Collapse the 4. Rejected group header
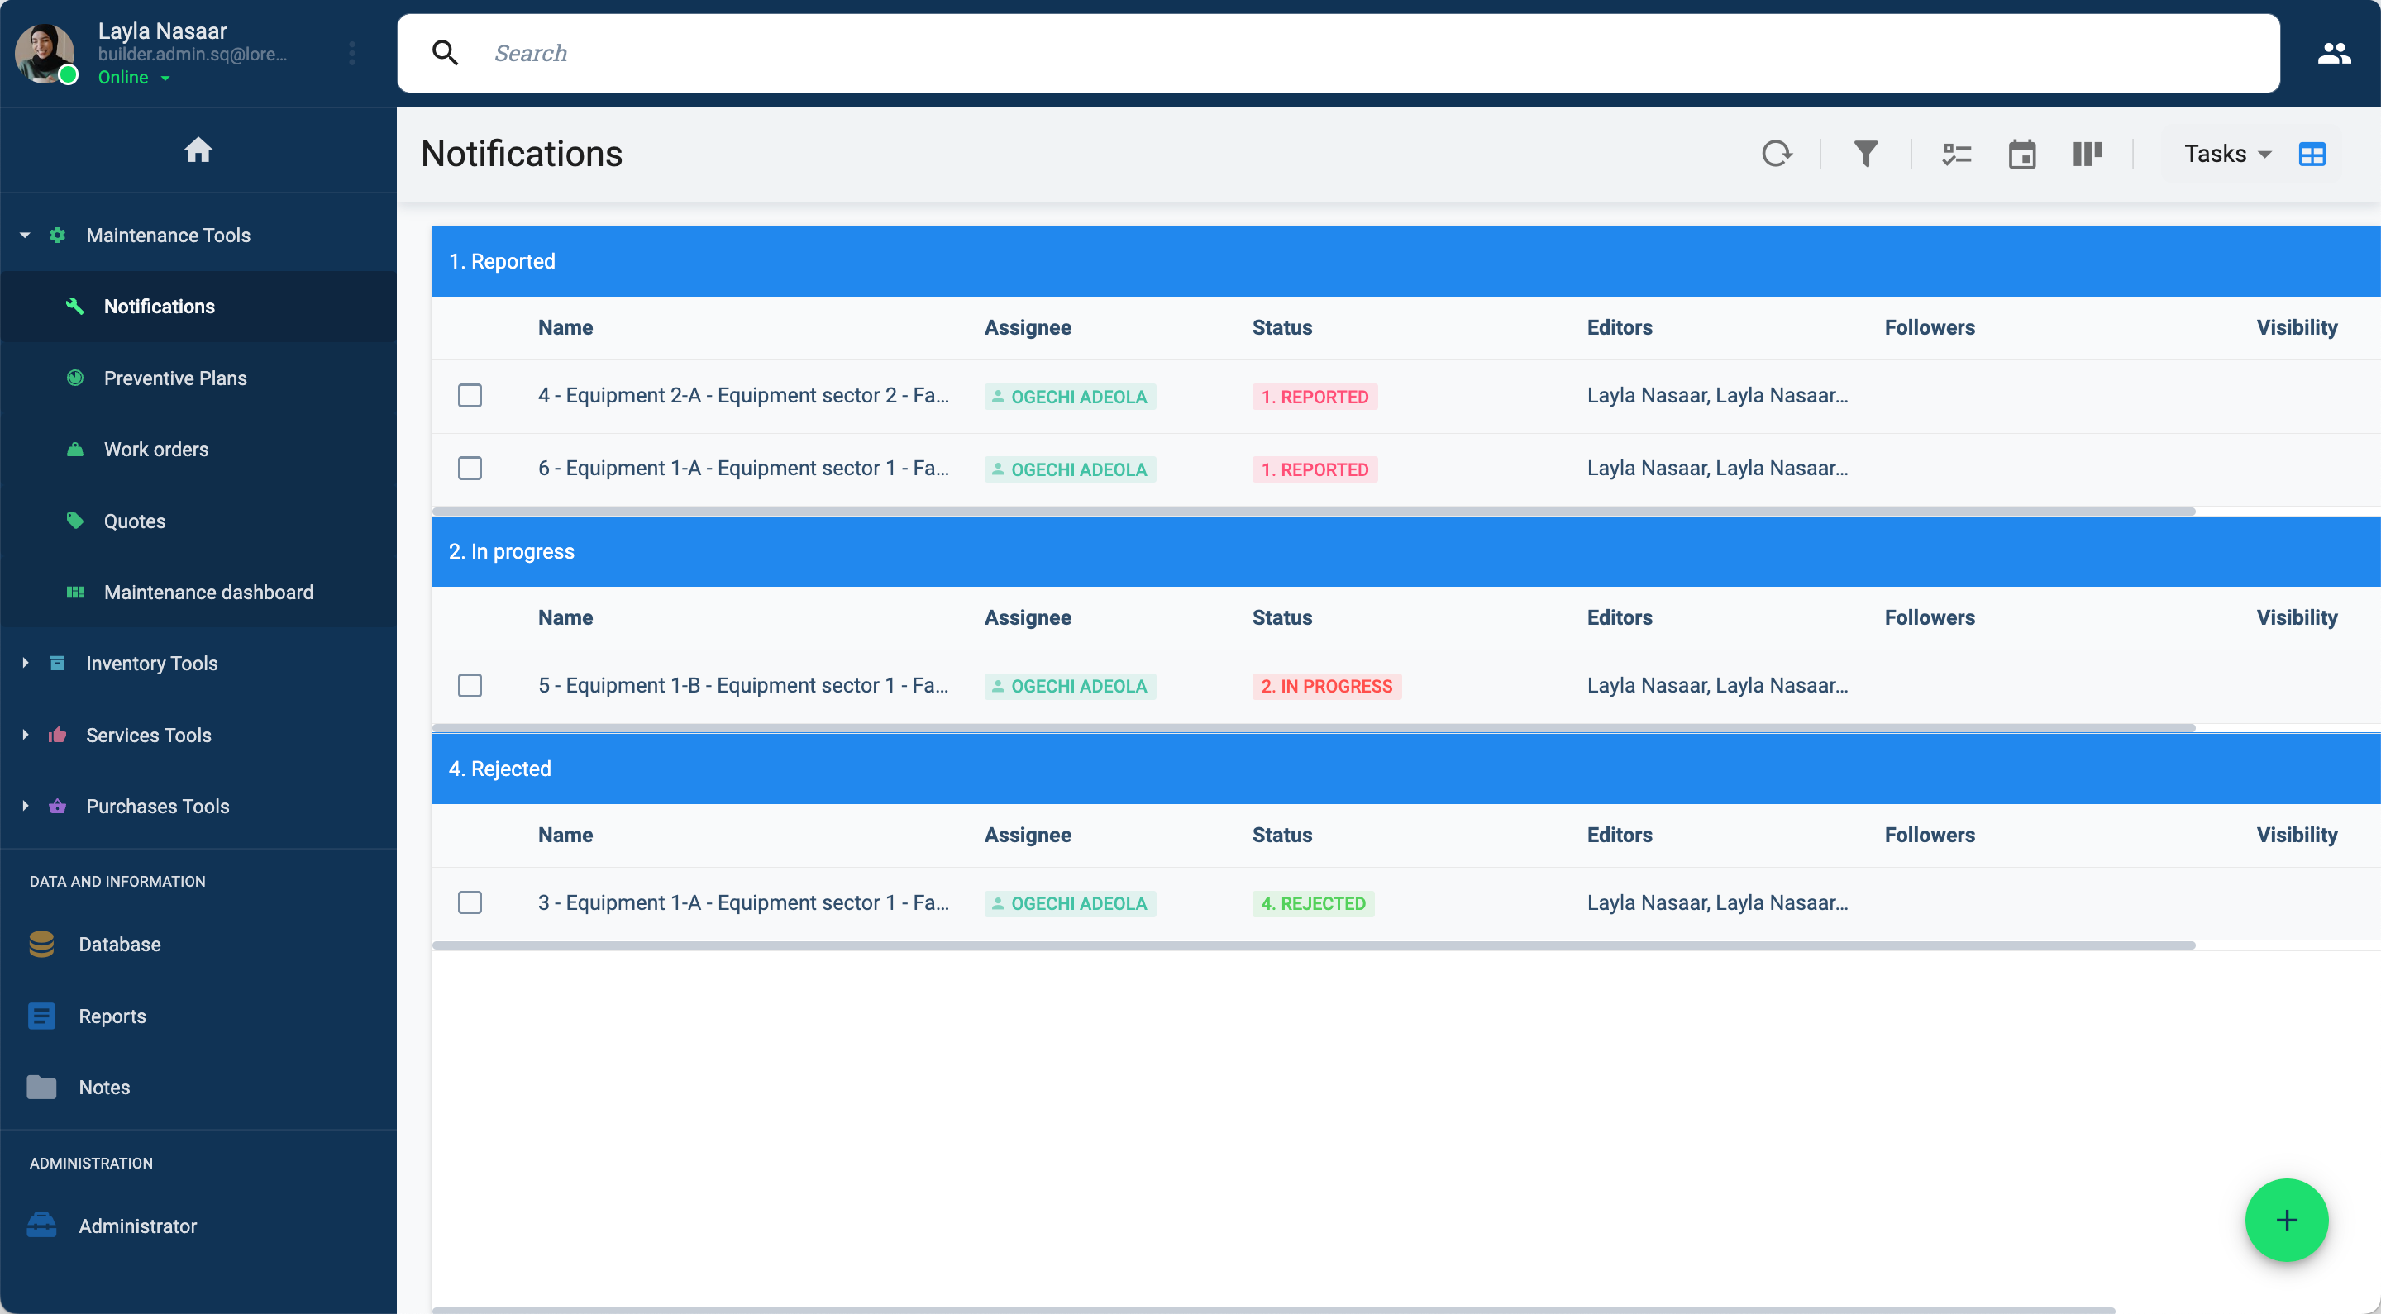 point(1405,769)
